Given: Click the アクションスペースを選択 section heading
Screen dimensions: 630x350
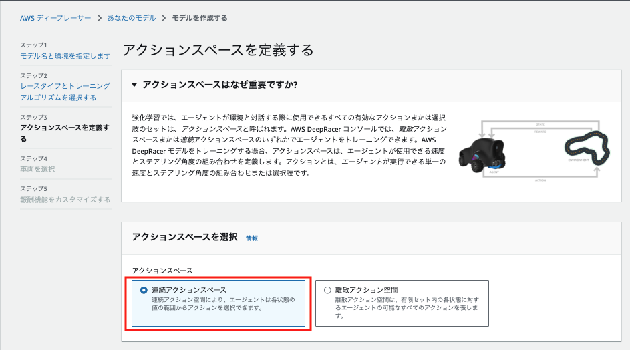Looking at the screenshot, I should pyautogui.click(x=185, y=238).
